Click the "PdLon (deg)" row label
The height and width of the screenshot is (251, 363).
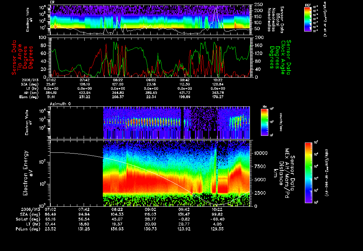28,229
